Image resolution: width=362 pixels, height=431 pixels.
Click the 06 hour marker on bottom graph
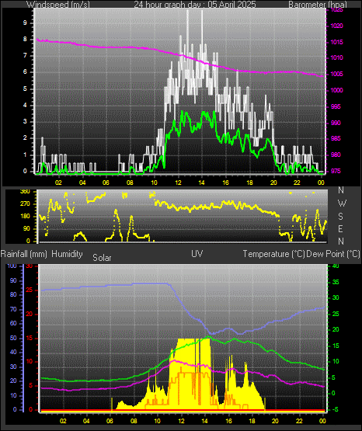tap(110, 421)
